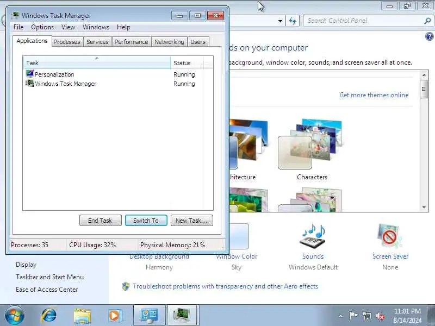Click the Task Manager taskbar button
Screen dimensions: 435x326
[x=182, y=316]
